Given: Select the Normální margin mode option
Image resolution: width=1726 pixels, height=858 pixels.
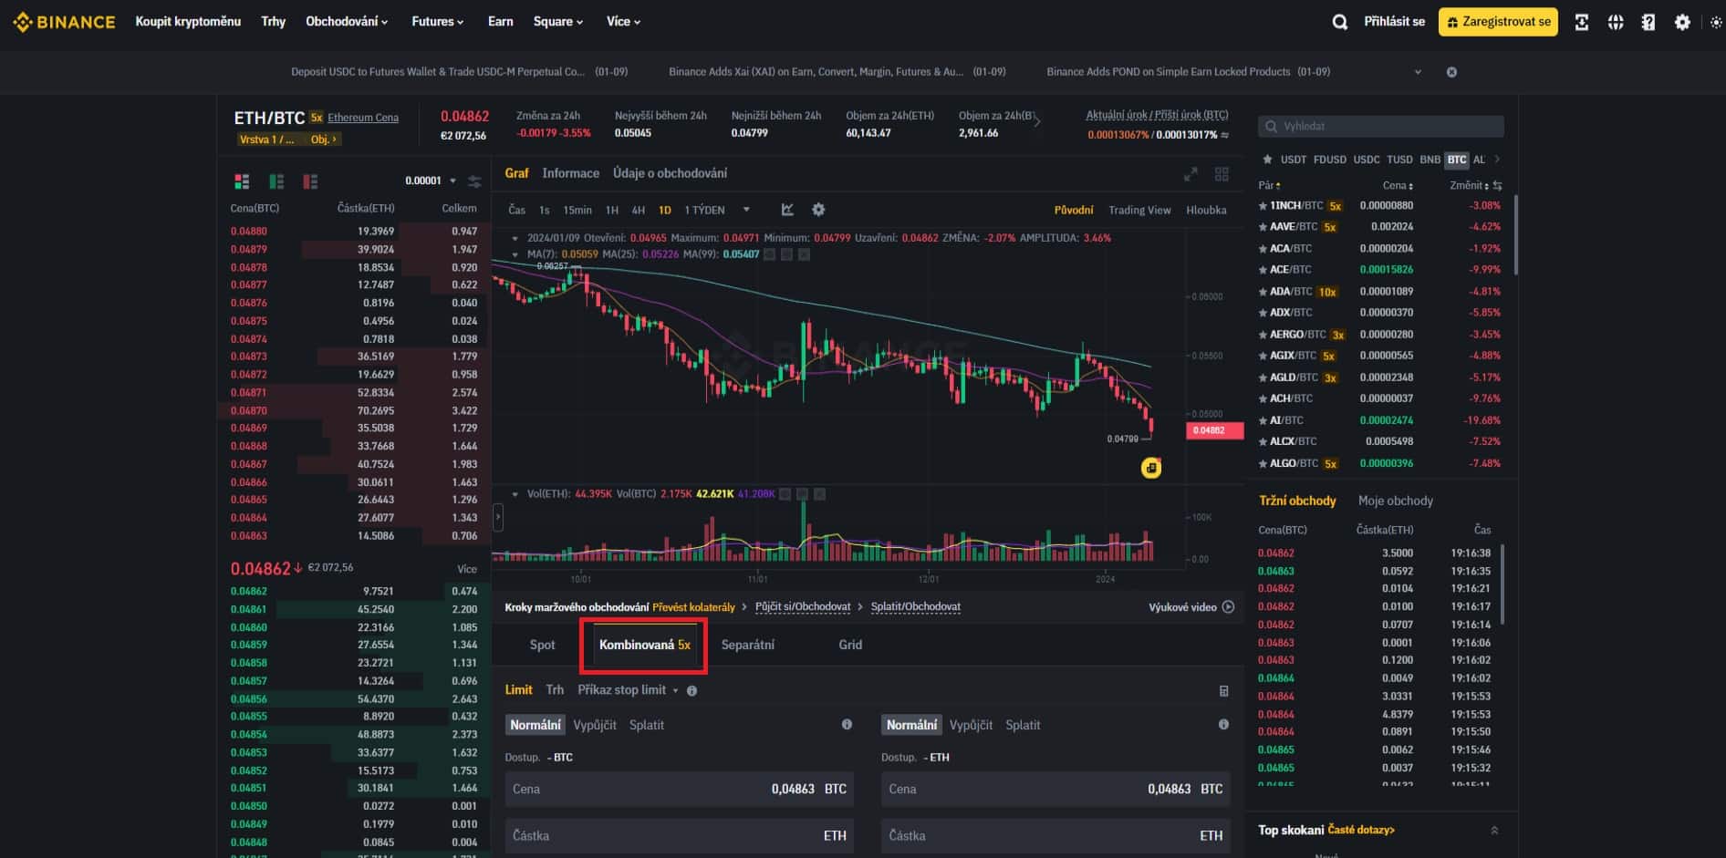Looking at the screenshot, I should 535,724.
